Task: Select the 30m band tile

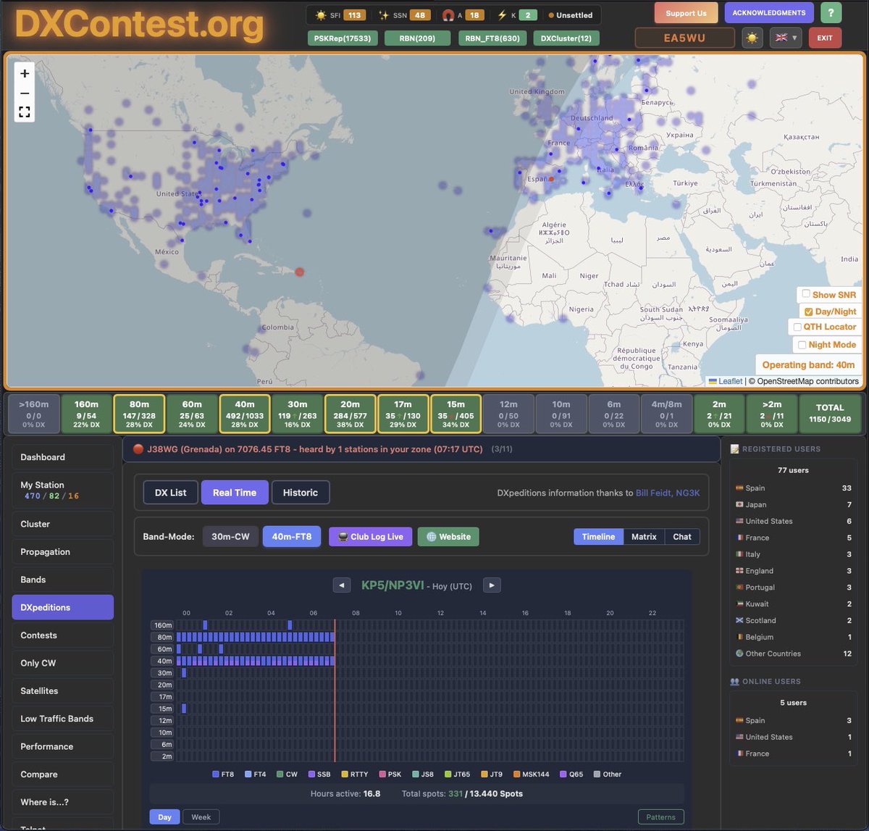Action: click(x=298, y=414)
